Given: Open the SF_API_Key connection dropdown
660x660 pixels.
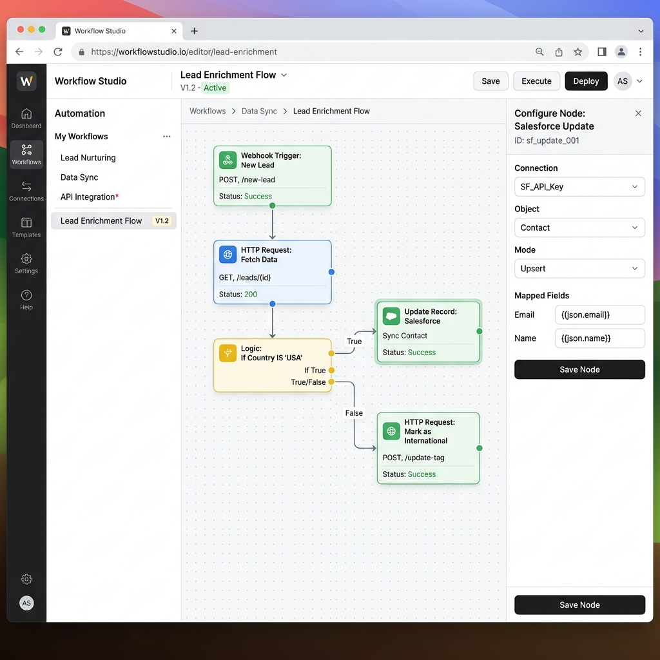Looking at the screenshot, I should coord(579,187).
